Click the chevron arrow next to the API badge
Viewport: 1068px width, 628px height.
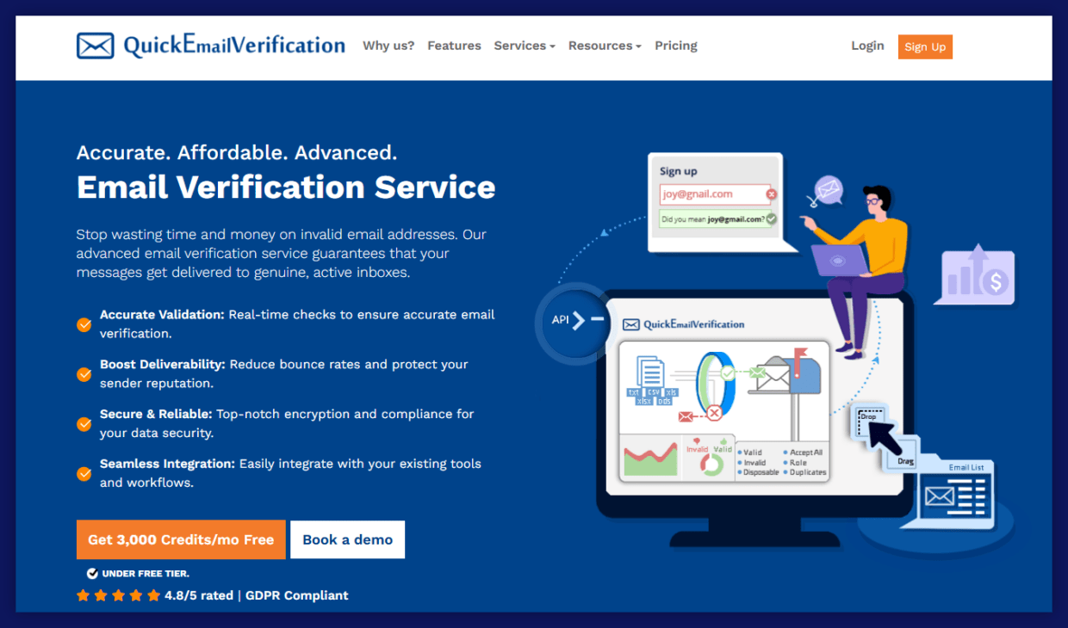(579, 320)
